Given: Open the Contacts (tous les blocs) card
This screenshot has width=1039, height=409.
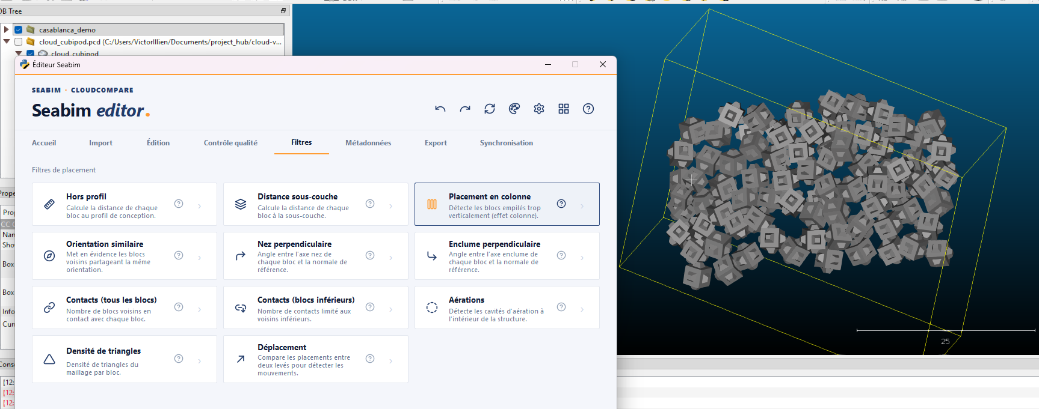Looking at the screenshot, I should click(125, 308).
